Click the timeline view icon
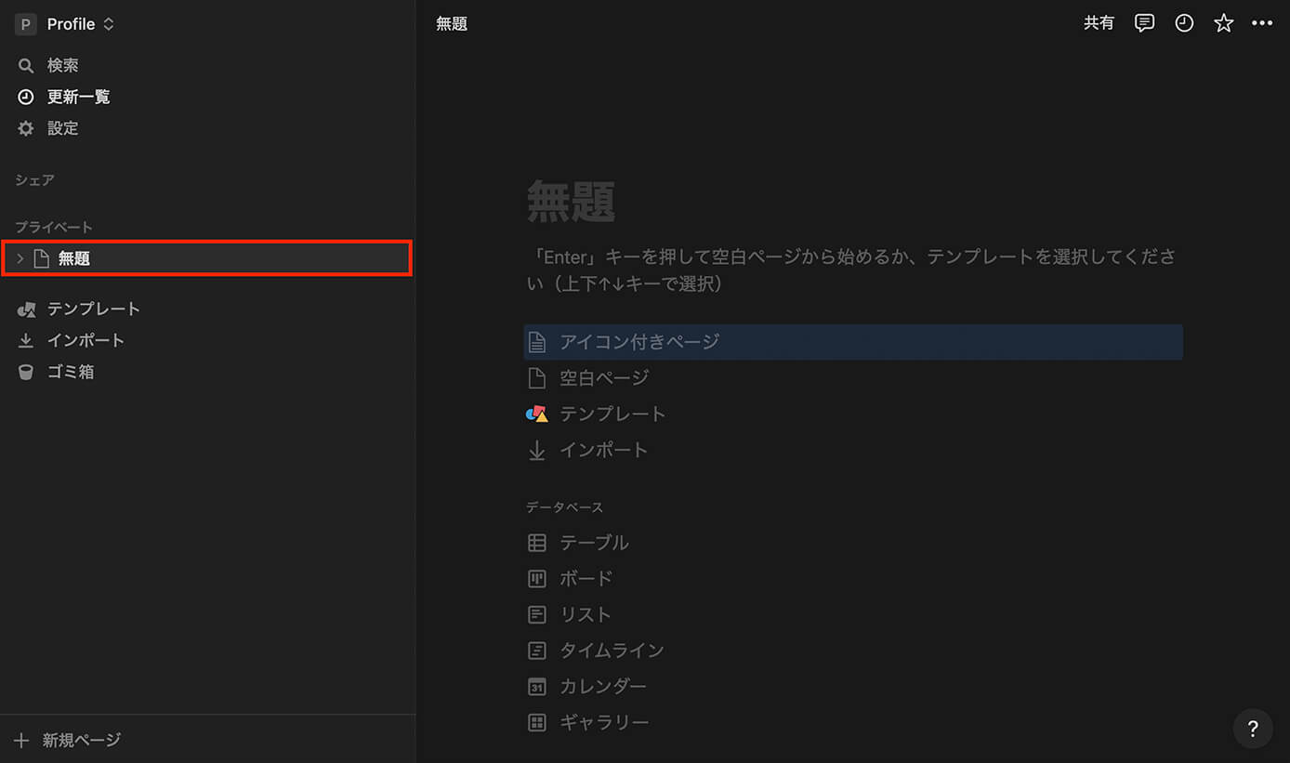The image size is (1290, 763). 537,651
